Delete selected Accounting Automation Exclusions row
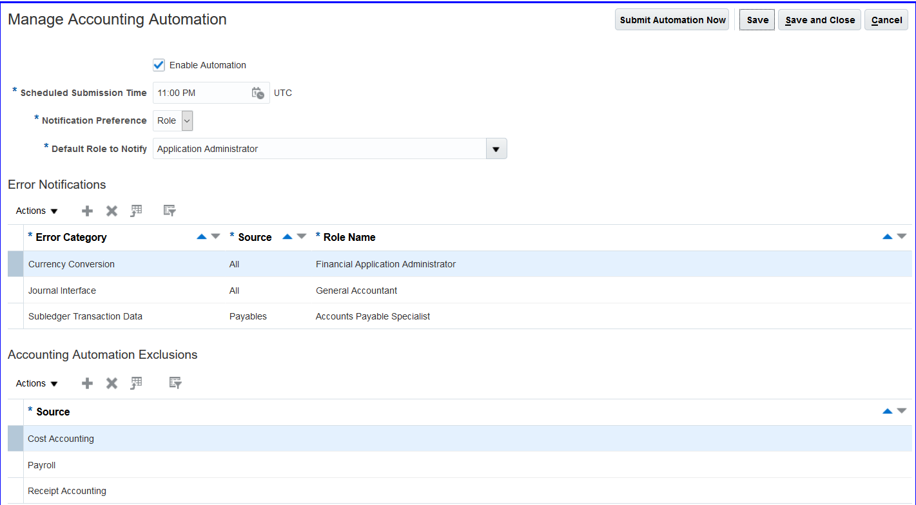The image size is (916, 505). click(x=112, y=383)
